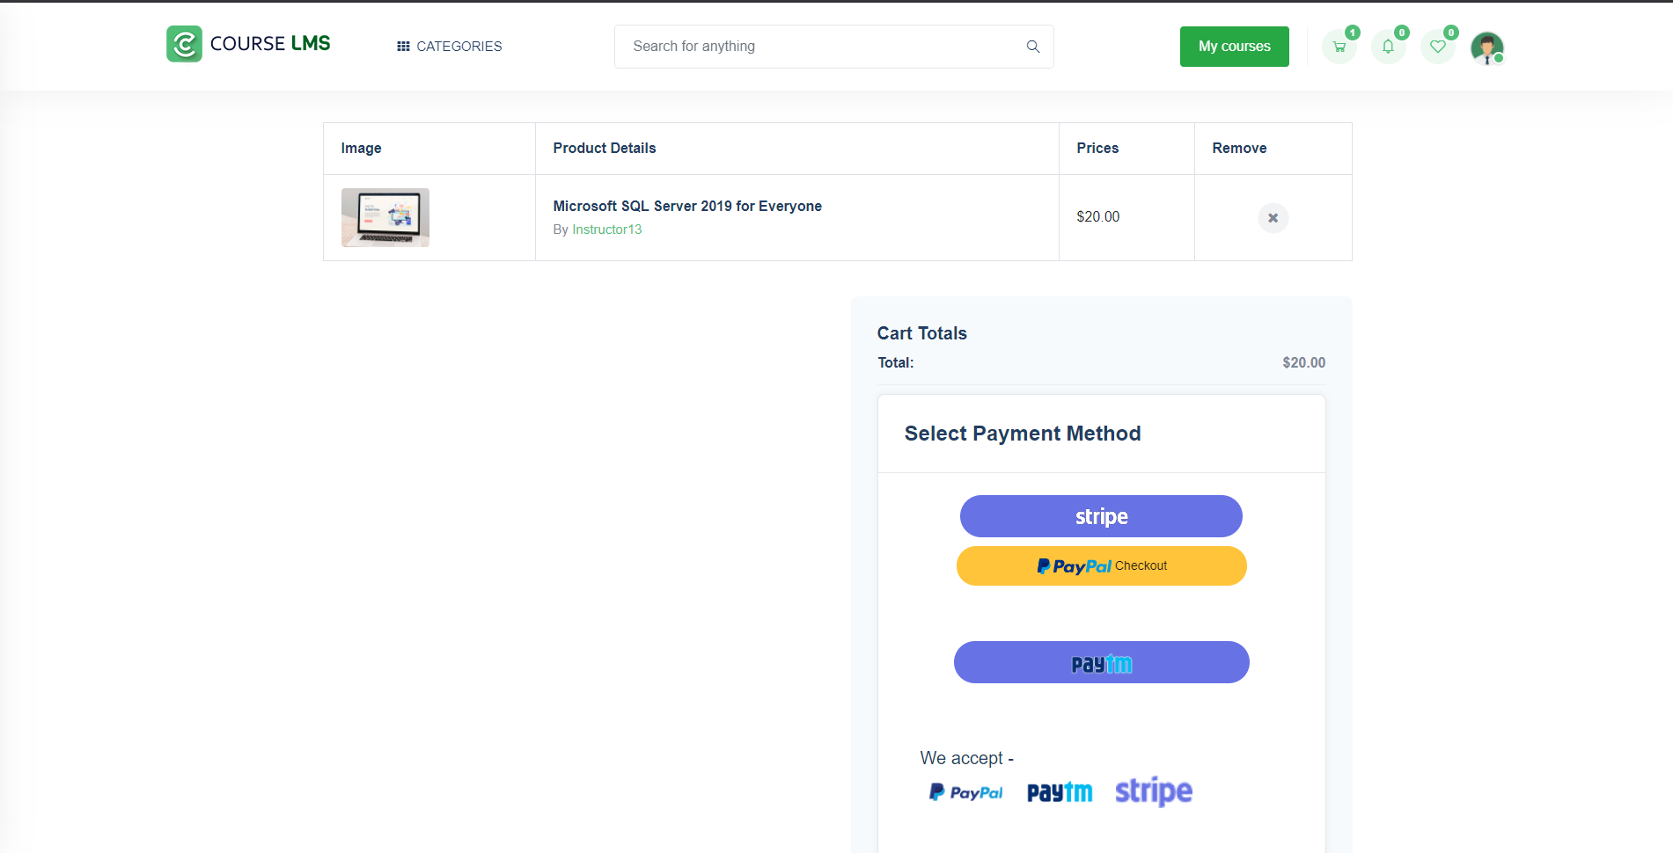Click the search magnifier icon
The image size is (1673, 853).
[1032, 46]
